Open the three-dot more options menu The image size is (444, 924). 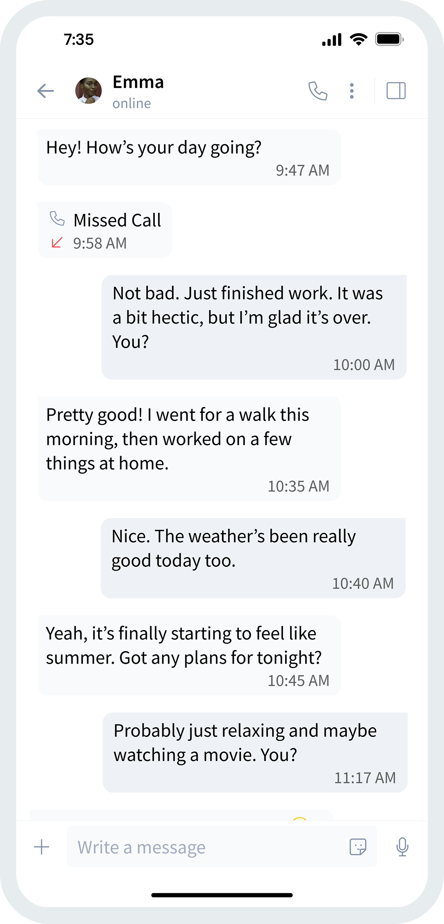pos(352,91)
